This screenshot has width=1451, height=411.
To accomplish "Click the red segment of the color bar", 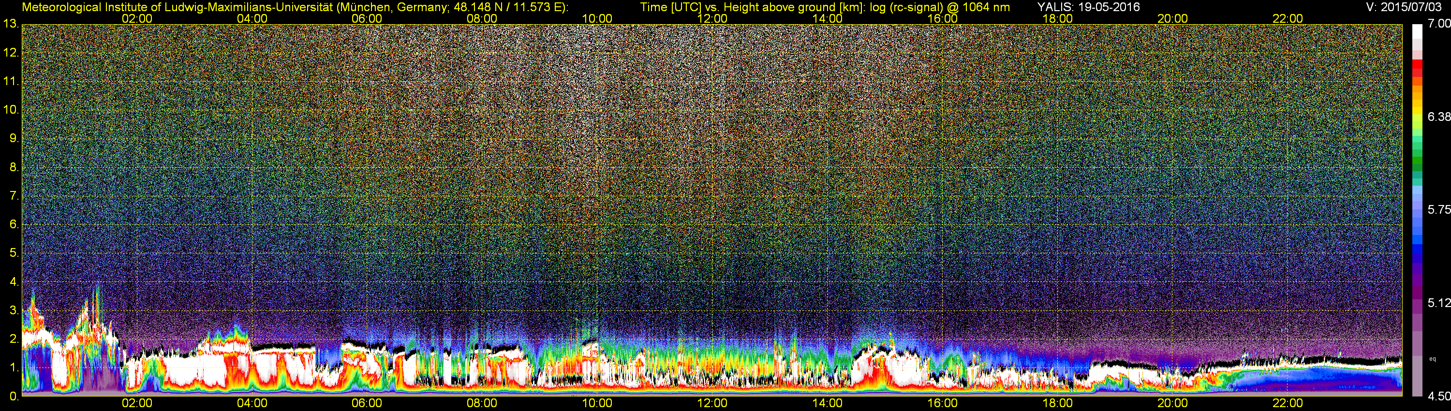I will (x=1417, y=69).
